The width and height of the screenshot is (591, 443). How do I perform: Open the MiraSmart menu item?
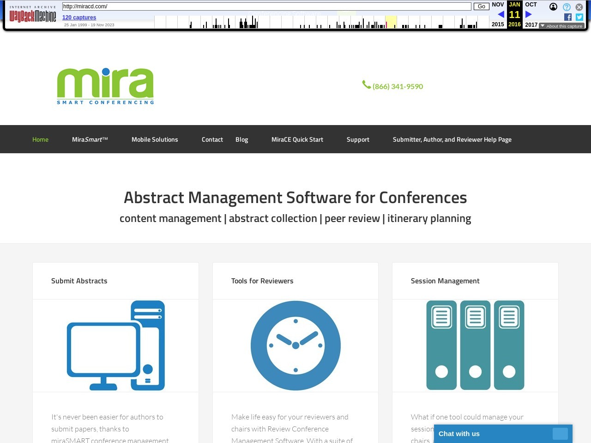pos(90,139)
